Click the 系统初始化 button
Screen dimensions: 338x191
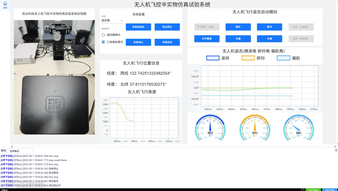(x=138, y=27)
